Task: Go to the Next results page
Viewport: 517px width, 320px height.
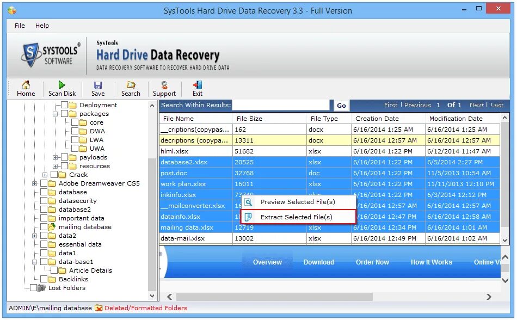Action: [476, 105]
